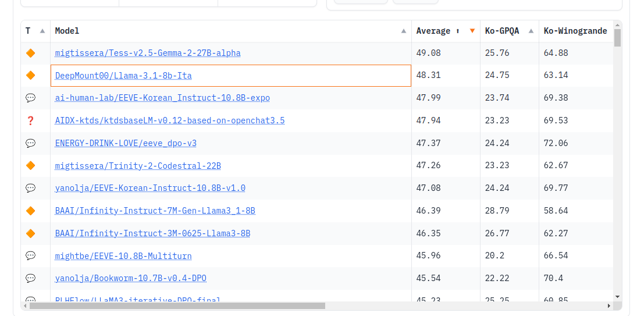637x316 pixels.
Task: Click the vertical scrollbar down arrow
Action: pyautogui.click(x=617, y=297)
